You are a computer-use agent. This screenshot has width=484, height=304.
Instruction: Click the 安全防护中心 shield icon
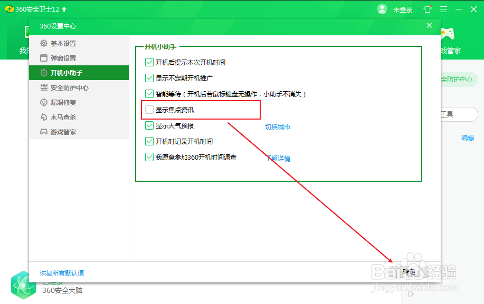coord(44,87)
